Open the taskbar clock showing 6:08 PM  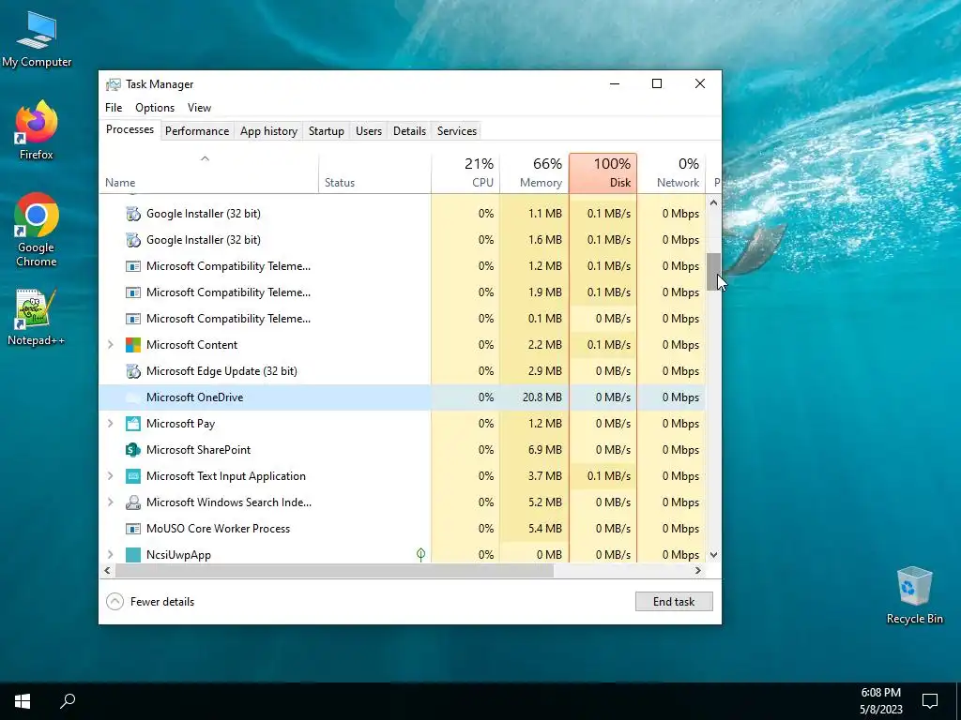pos(880,701)
